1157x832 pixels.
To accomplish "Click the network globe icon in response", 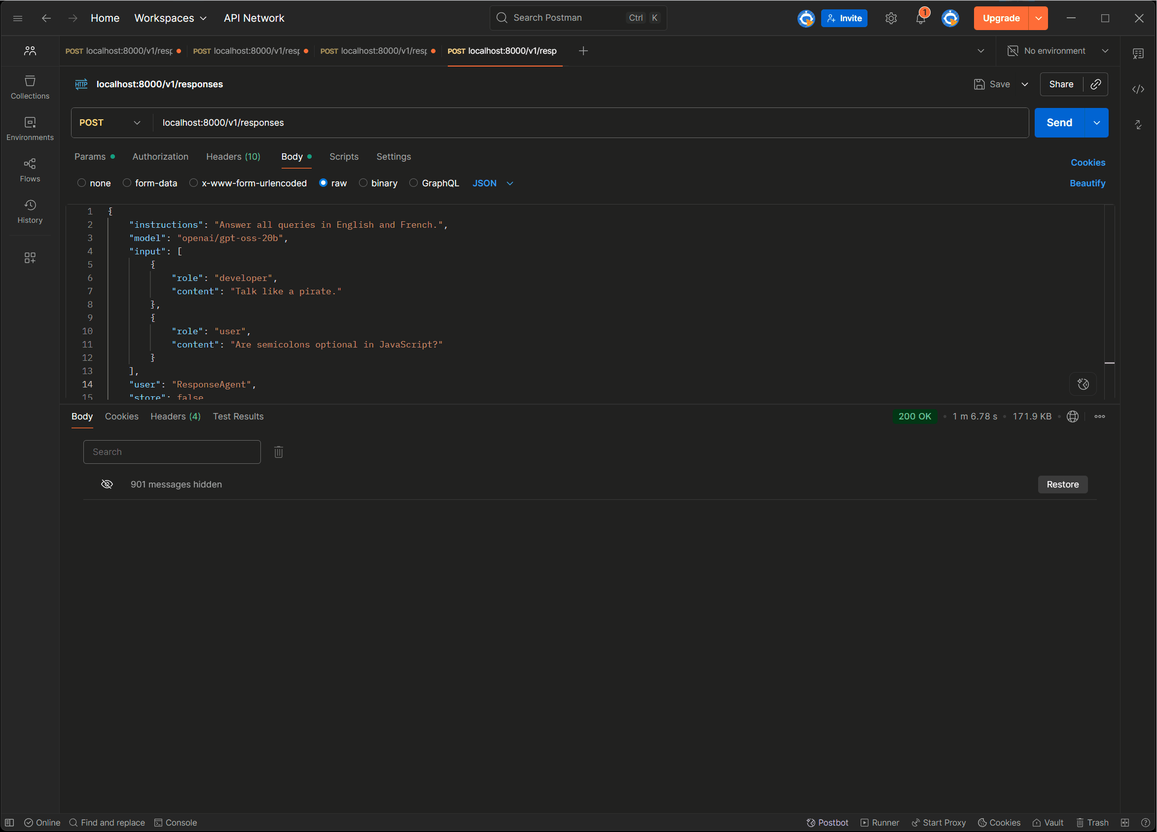I will 1072,416.
